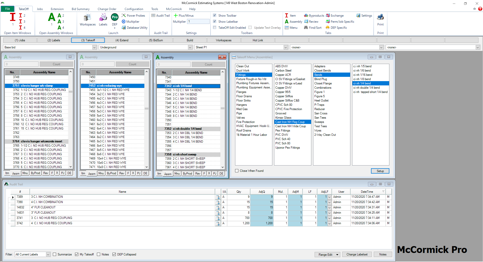Image resolution: width=483 pixels, height=262 pixels.
Task: Toggle Plus/Minus setting
Action: point(184,15)
